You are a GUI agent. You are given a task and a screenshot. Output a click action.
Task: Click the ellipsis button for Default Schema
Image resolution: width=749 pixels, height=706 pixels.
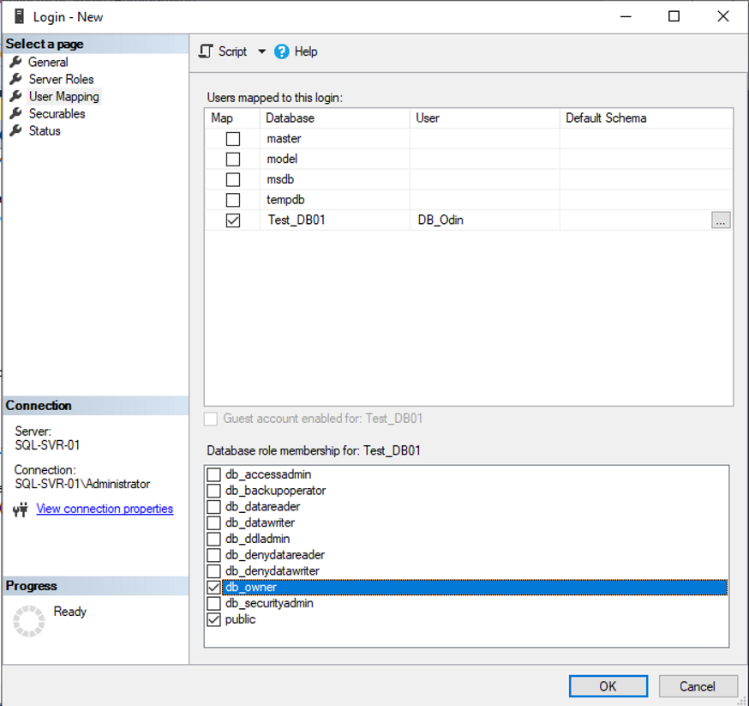click(721, 220)
